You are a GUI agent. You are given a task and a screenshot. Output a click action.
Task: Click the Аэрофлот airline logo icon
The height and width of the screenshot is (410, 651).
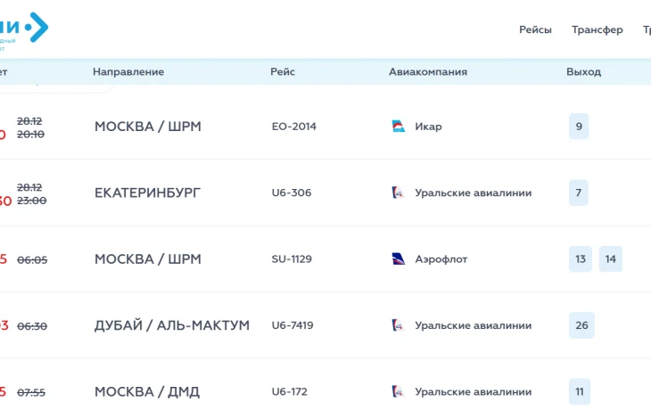(x=398, y=259)
